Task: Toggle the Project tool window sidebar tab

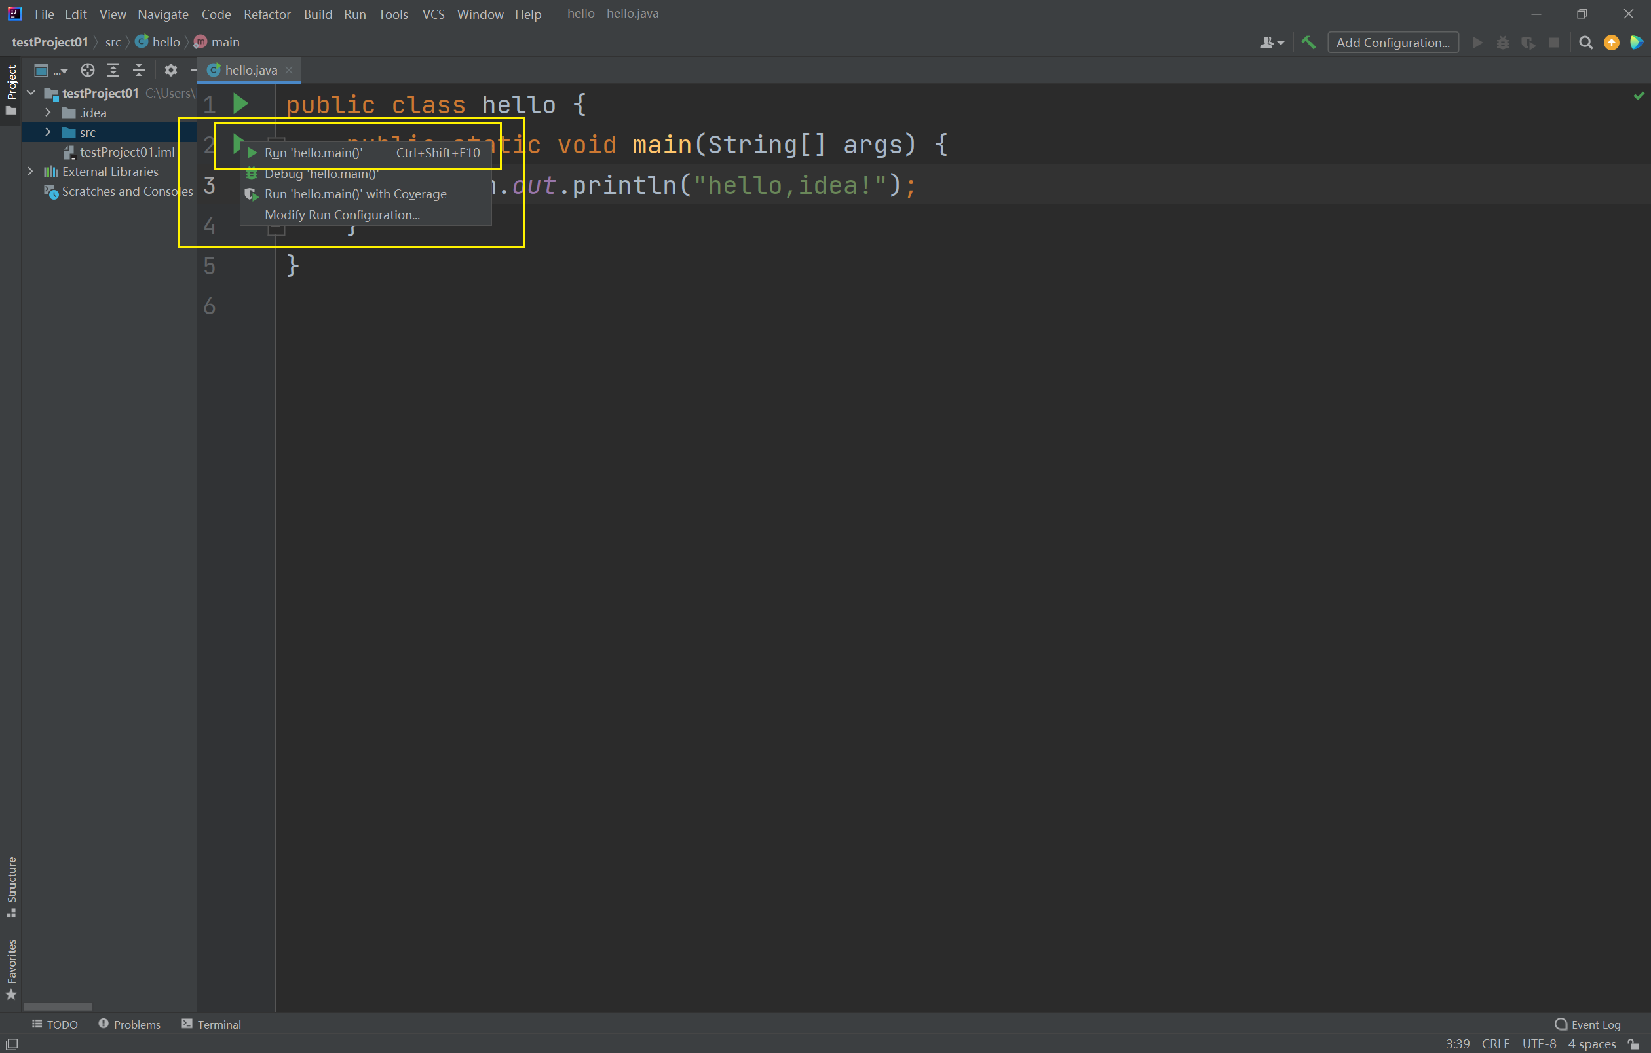Action: [x=11, y=89]
